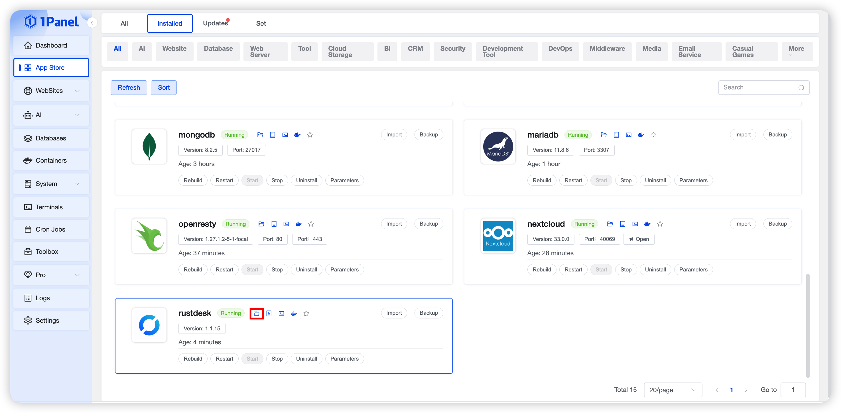The height and width of the screenshot is (413, 841).
Task: Open rustdesk Docker container icon
Action: coord(294,313)
